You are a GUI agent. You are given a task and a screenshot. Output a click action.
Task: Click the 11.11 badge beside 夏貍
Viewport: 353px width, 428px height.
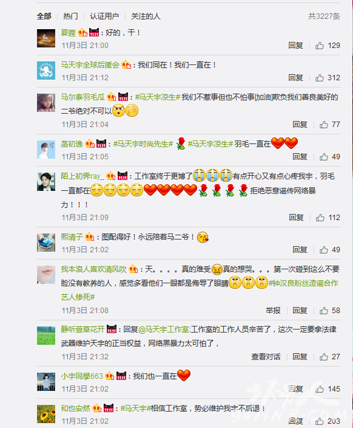(94, 32)
